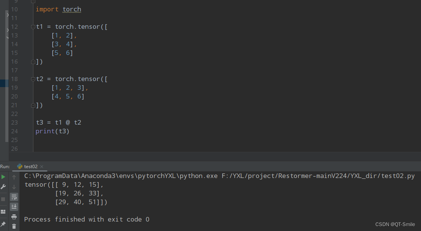
Task: Click the Restore Layout icon in run sidebar
Action: [3, 211]
